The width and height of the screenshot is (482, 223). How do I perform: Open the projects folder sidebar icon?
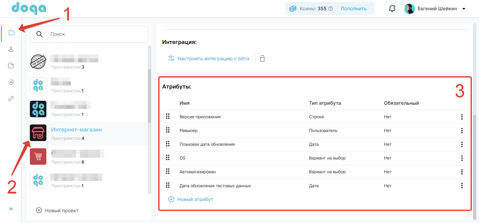(12, 32)
